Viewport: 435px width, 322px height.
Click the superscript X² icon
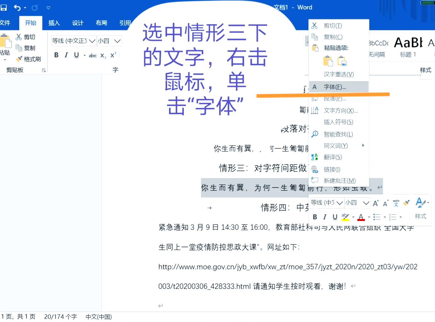point(113,55)
